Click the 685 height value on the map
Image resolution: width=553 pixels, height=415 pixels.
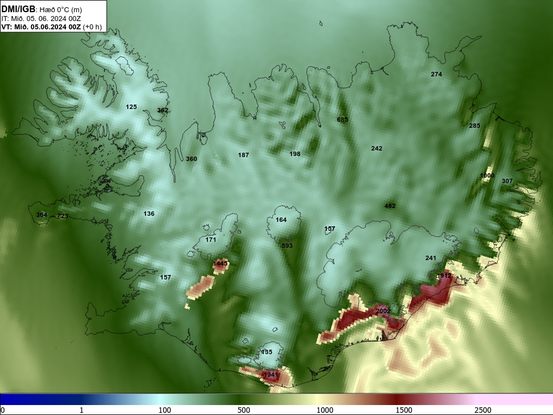click(x=342, y=120)
